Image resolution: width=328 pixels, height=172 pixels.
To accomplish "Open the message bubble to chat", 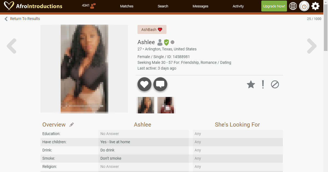I will click(x=160, y=84).
